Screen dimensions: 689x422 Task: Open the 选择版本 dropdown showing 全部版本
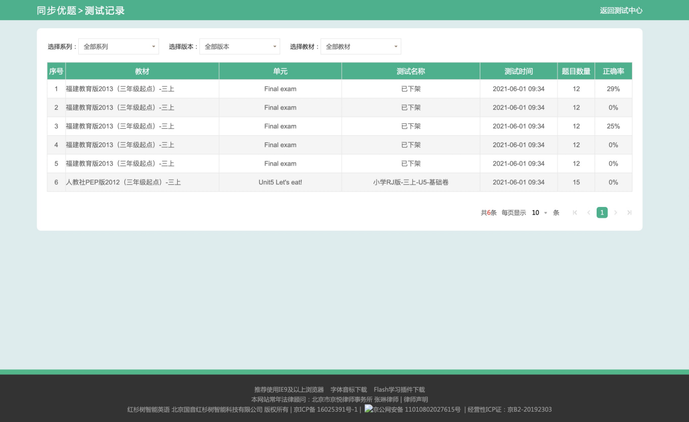240,47
